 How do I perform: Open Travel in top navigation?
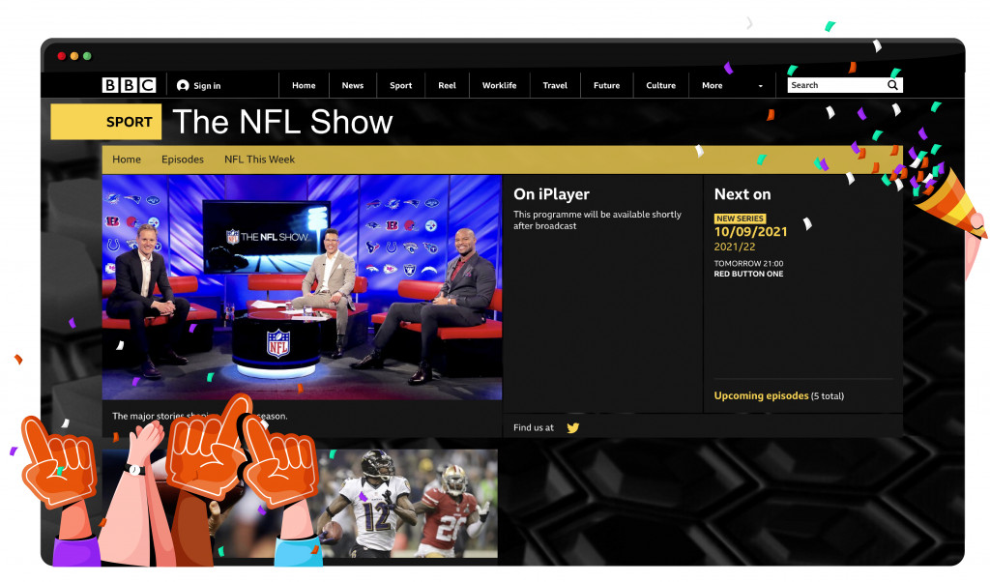tap(555, 85)
